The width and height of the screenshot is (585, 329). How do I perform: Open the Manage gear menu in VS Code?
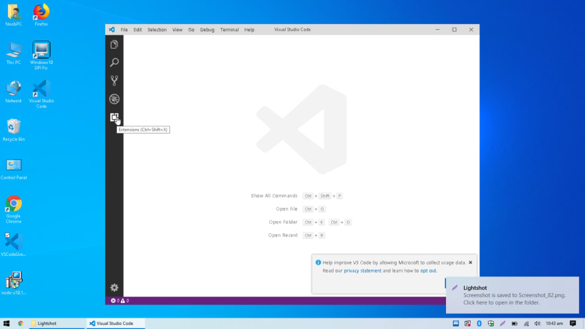pos(114,288)
